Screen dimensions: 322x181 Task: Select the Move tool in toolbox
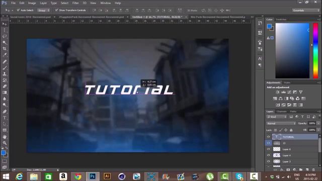5,24
